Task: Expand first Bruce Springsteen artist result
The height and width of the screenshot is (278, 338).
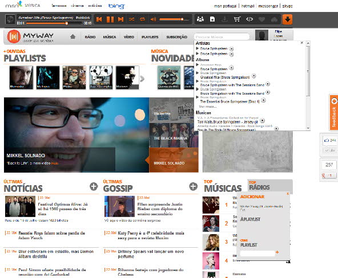Action: 197,48
